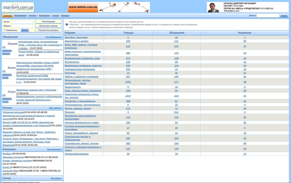The height and width of the screenshot is (183, 291).
Task: Open the imteh.com.ua trimmer banner
Action: click(x=109, y=7)
